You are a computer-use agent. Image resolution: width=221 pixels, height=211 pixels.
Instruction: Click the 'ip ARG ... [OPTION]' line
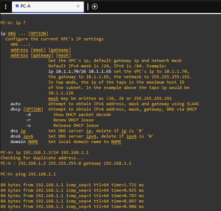(x=24, y=34)
